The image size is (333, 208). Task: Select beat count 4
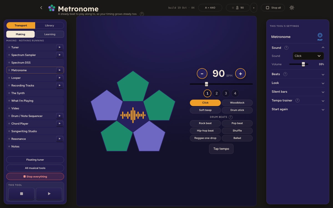coord(235,93)
